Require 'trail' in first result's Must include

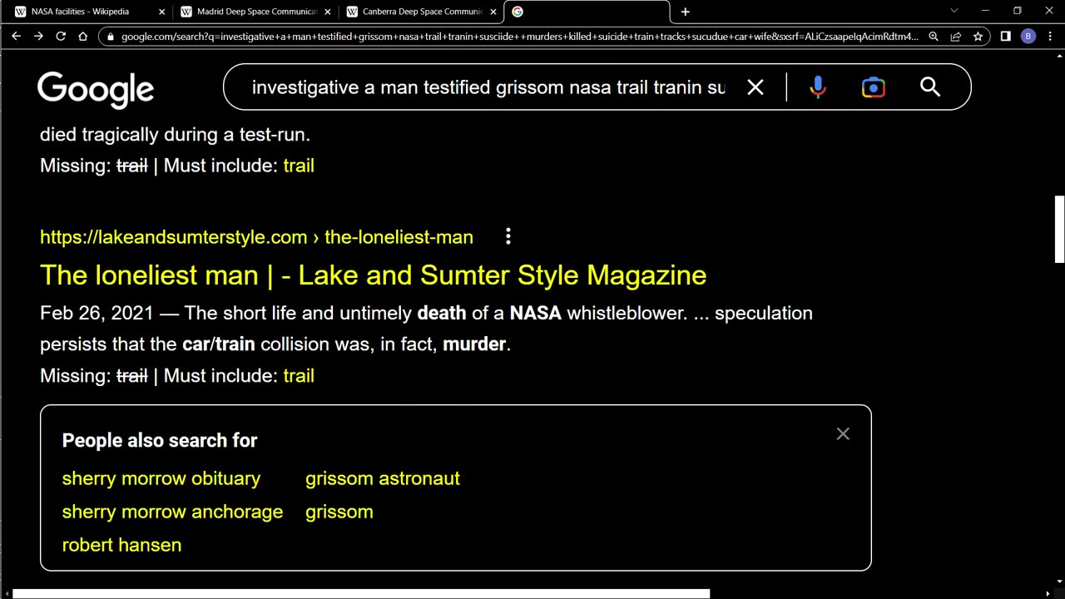pyautogui.click(x=299, y=166)
